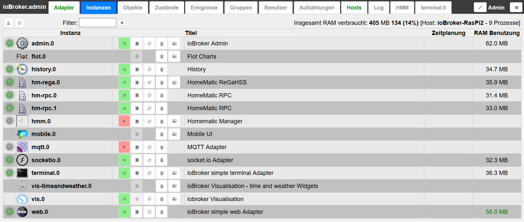
Task: Pause the admin.0 instance
Action: (124, 43)
